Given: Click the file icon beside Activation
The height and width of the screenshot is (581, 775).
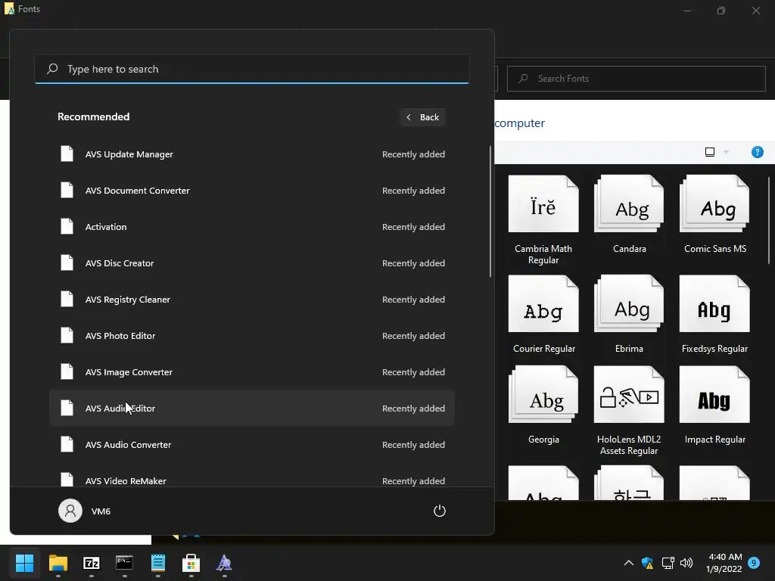Looking at the screenshot, I should [x=67, y=226].
